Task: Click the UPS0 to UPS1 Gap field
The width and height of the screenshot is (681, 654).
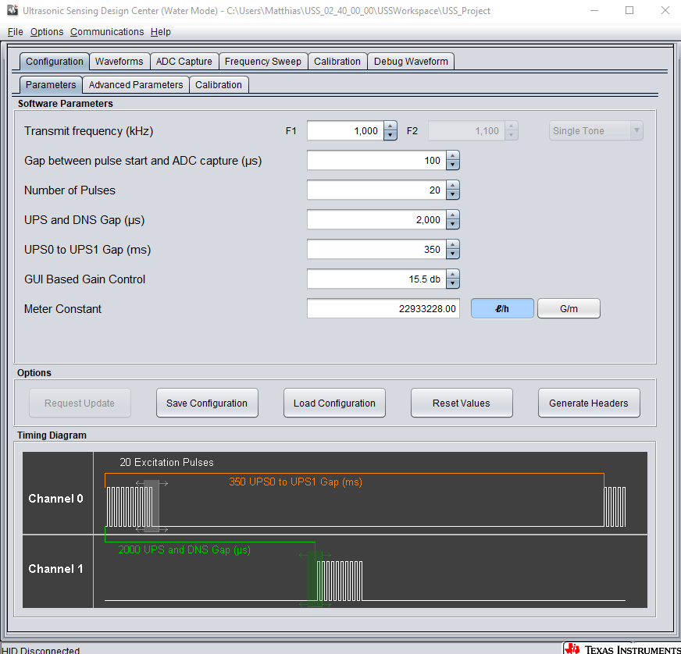Action: pyautogui.click(x=376, y=249)
